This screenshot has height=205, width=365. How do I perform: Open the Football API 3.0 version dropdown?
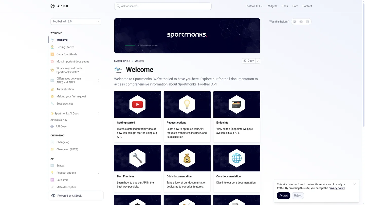tap(76, 22)
